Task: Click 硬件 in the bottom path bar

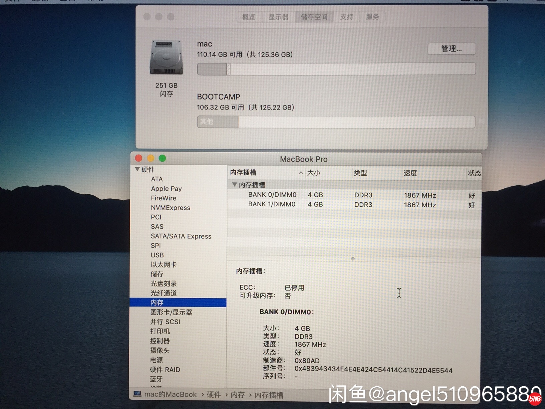Action: click(x=214, y=395)
